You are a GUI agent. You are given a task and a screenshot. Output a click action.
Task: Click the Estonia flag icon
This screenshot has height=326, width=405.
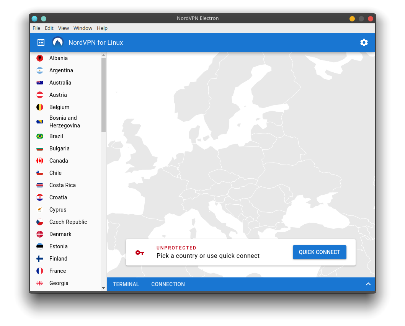[40, 246]
